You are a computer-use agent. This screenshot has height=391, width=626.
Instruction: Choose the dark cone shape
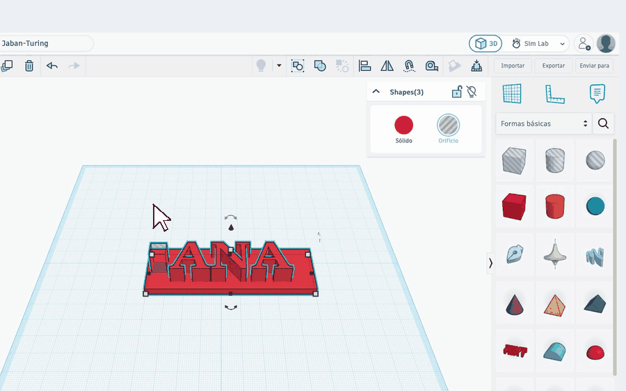[x=514, y=304]
